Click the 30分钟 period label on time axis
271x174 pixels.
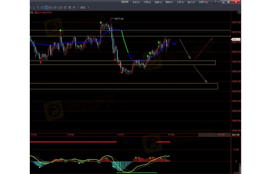(236, 135)
